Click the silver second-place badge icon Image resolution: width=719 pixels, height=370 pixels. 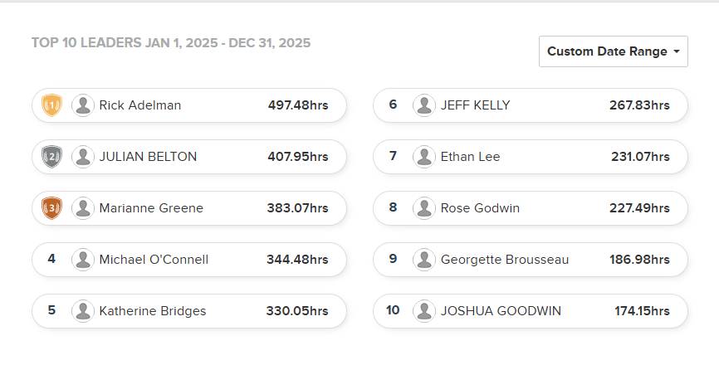point(51,157)
